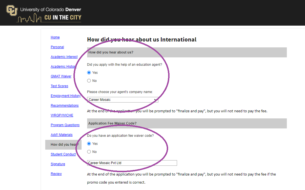Click the CU Denver logo icon
This screenshot has width=305, height=190.
pyautogui.click(x=12, y=10)
